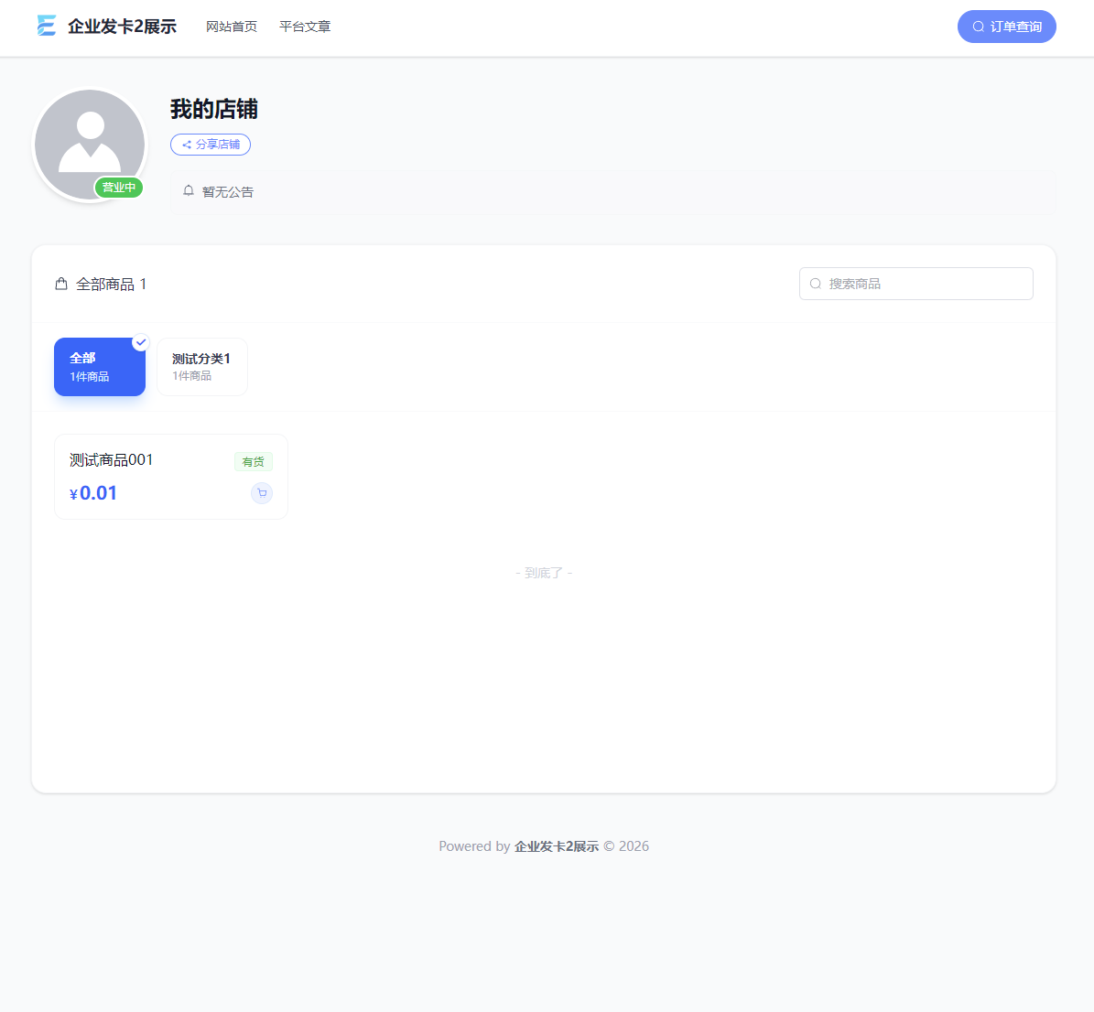Image resolution: width=1094 pixels, height=1012 pixels.
Task: Open 网站首页 navigation link
Action: 232,27
